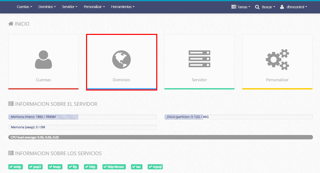Click the Dominios globe icon
The image size is (320, 173).
[121, 59]
